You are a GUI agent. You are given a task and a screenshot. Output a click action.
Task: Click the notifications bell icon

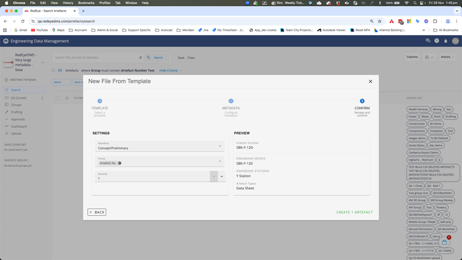click(x=445, y=41)
